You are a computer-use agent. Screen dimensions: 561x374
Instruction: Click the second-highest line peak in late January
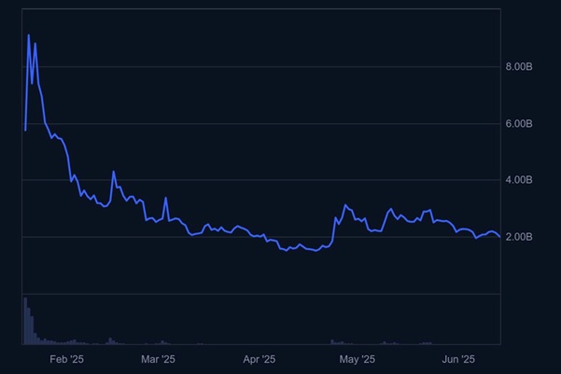(35, 43)
